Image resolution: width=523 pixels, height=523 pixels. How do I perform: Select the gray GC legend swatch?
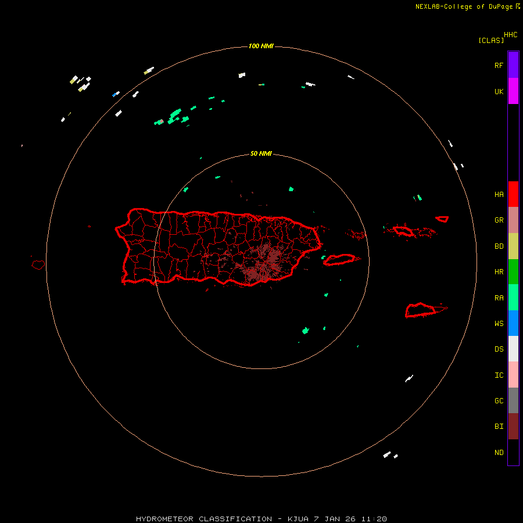(x=513, y=400)
